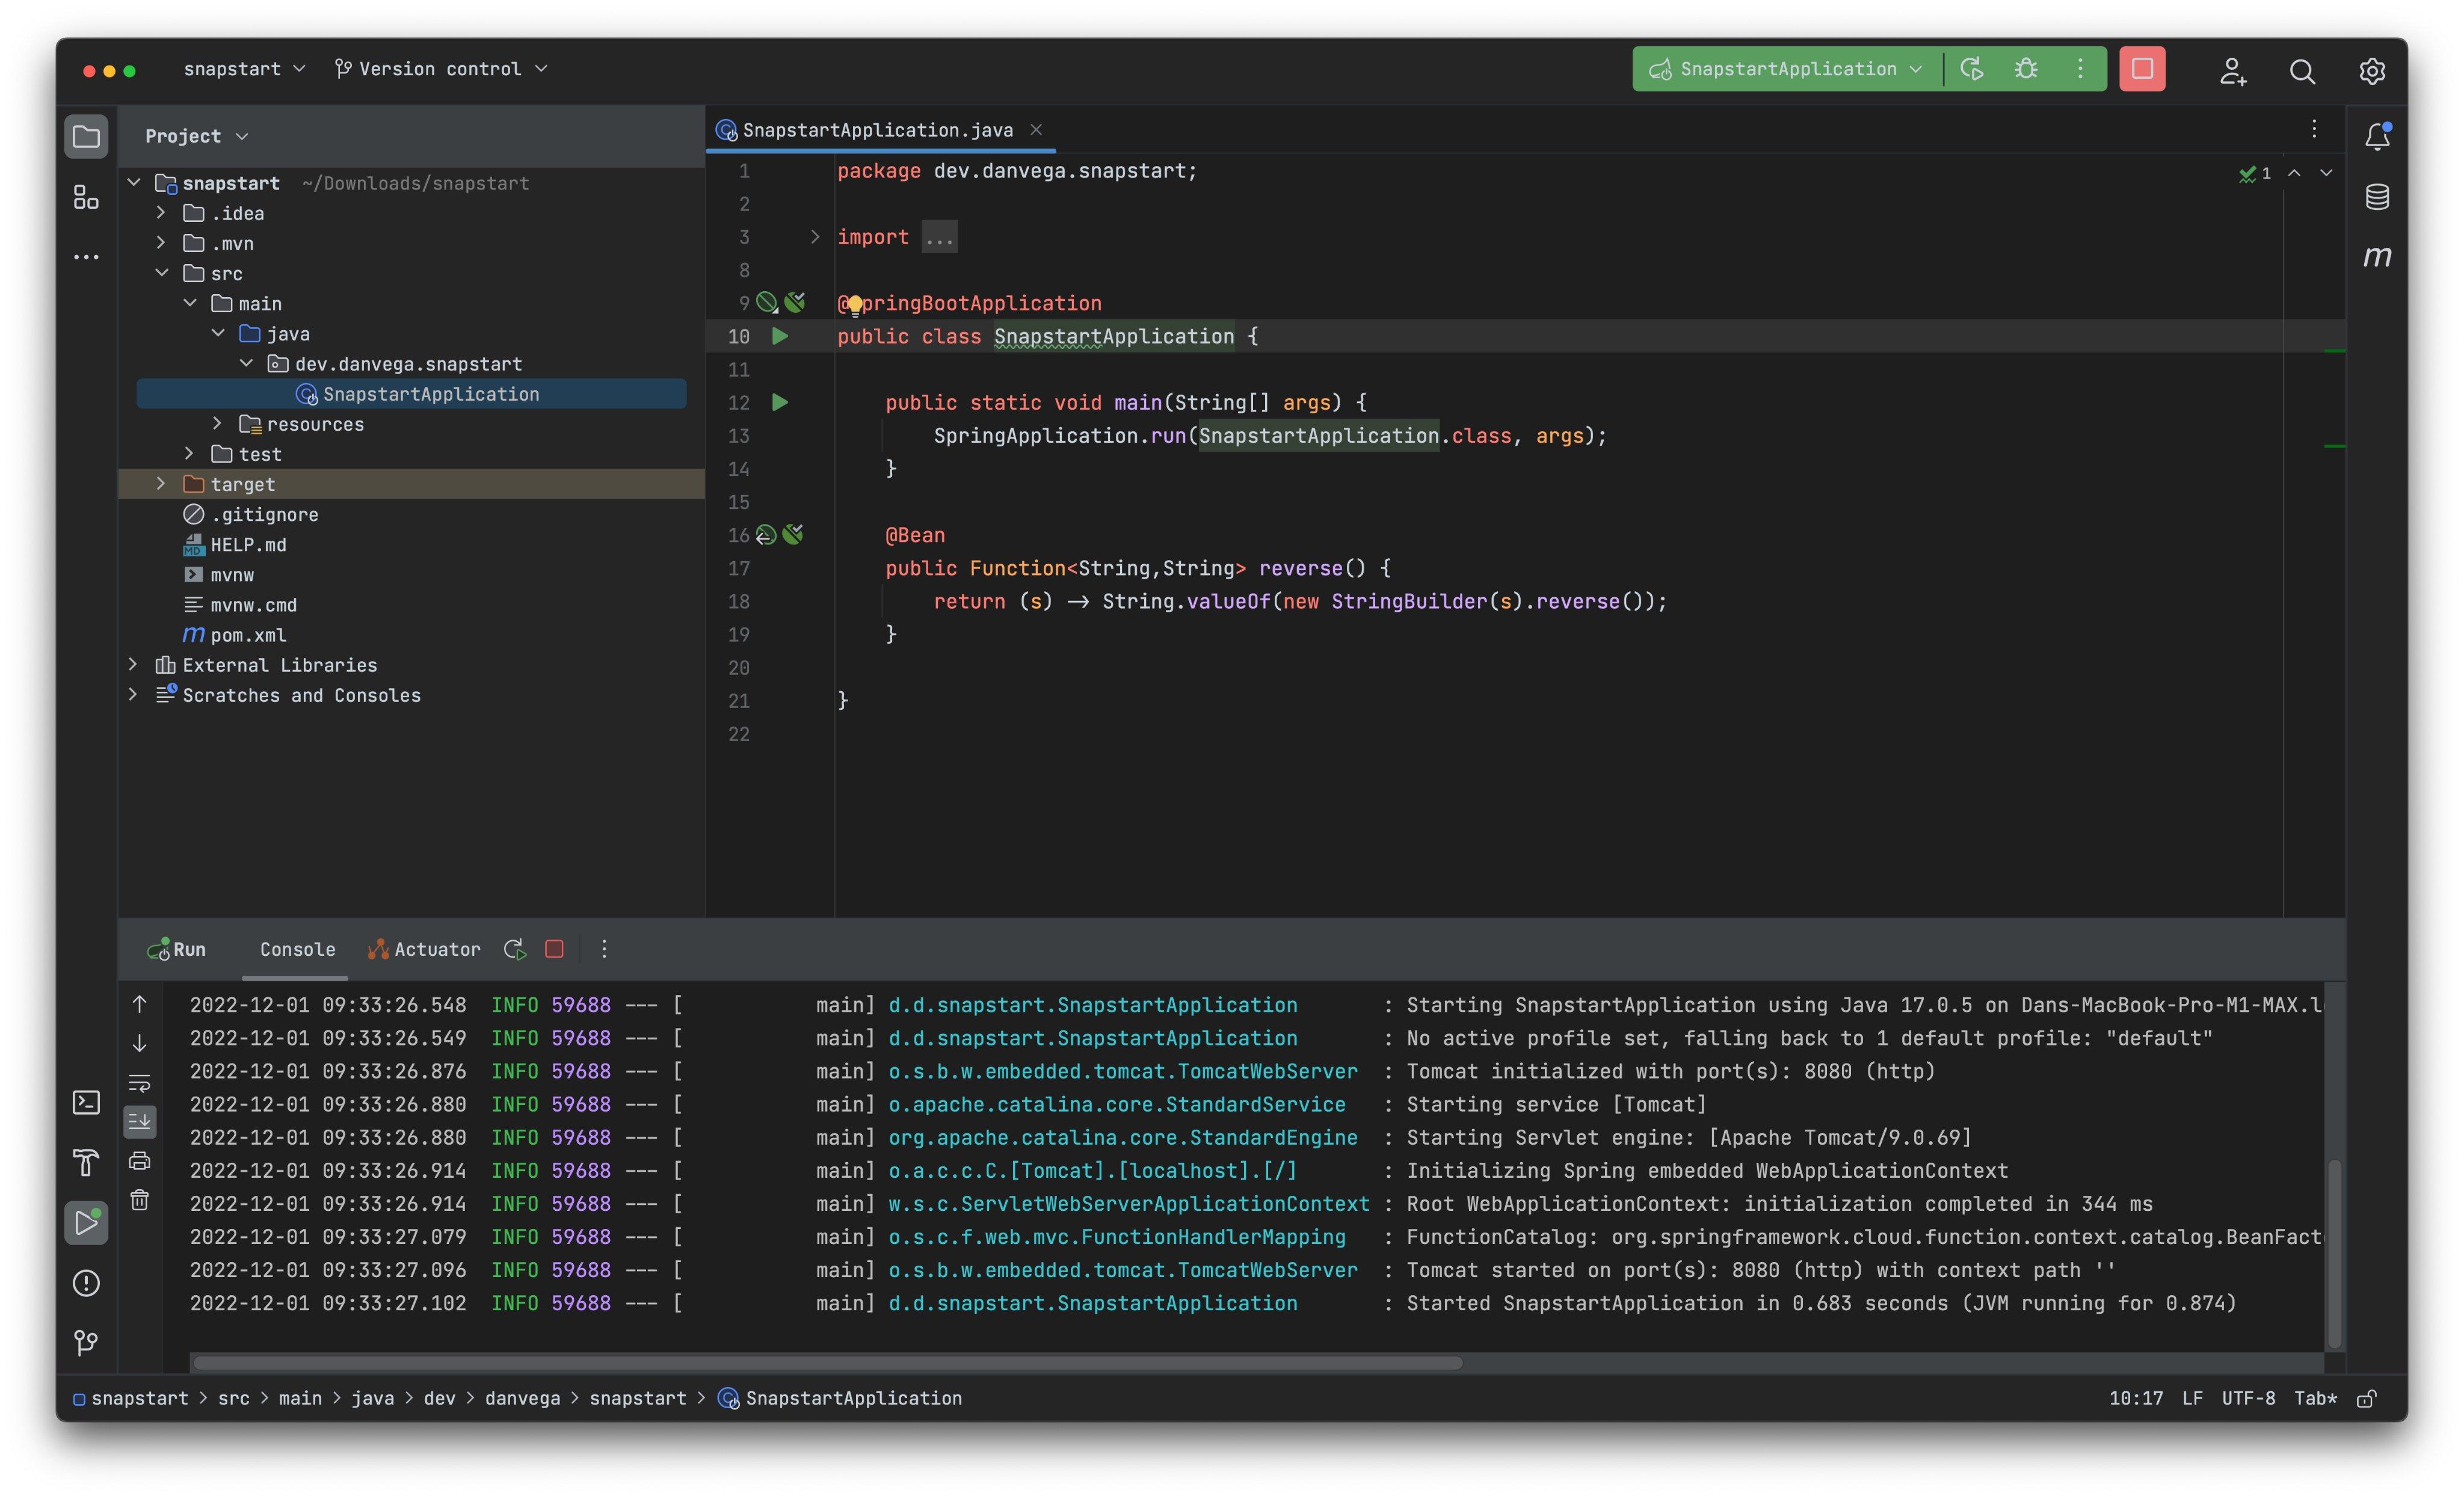
Task: Open the SnapstartApplication run configuration dropdown
Action: point(1916,68)
